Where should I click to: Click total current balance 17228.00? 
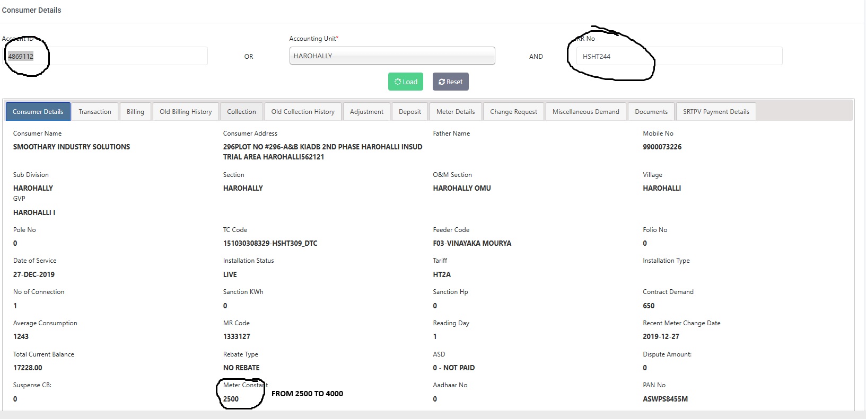tap(28, 368)
